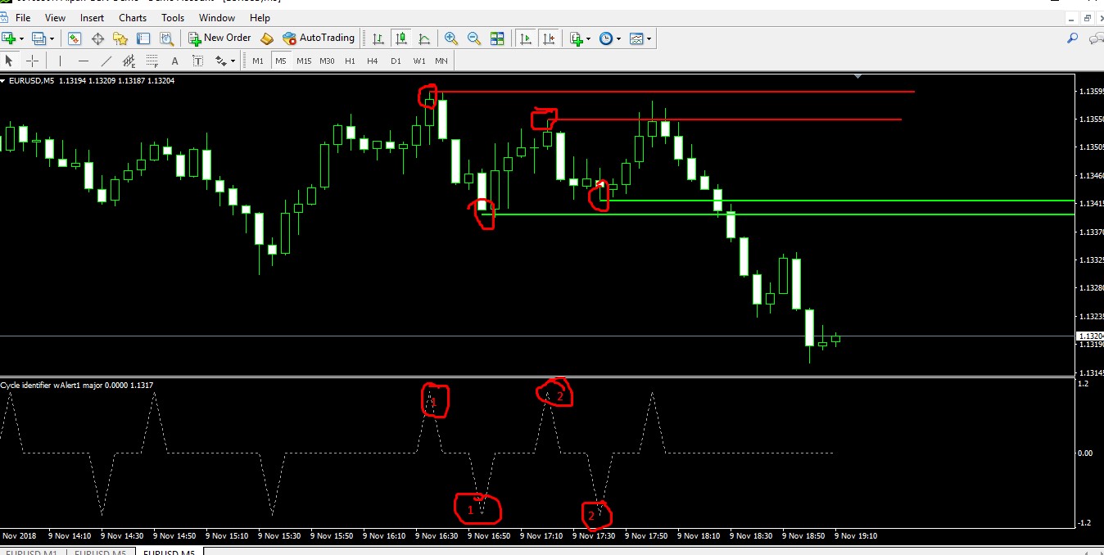This screenshot has width=1104, height=555.
Task: Switch chart to bar chart mode
Action: 378,38
